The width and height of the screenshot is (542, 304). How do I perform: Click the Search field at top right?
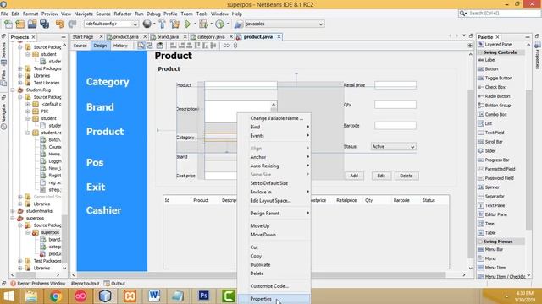pyautogui.click(x=500, y=14)
